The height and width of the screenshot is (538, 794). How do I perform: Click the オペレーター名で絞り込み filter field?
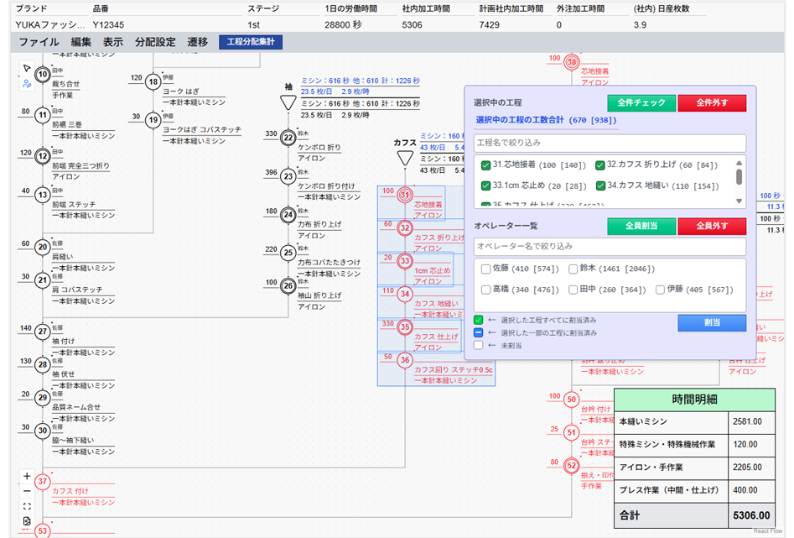coord(610,247)
